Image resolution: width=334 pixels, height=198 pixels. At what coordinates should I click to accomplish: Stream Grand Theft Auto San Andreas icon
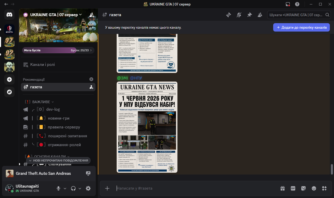[88, 174]
